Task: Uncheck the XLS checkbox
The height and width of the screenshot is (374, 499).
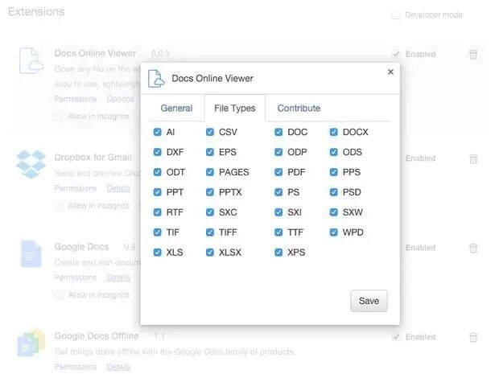Action: coord(158,253)
